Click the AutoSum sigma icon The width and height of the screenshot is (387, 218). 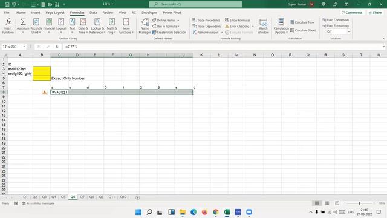tap(23, 22)
